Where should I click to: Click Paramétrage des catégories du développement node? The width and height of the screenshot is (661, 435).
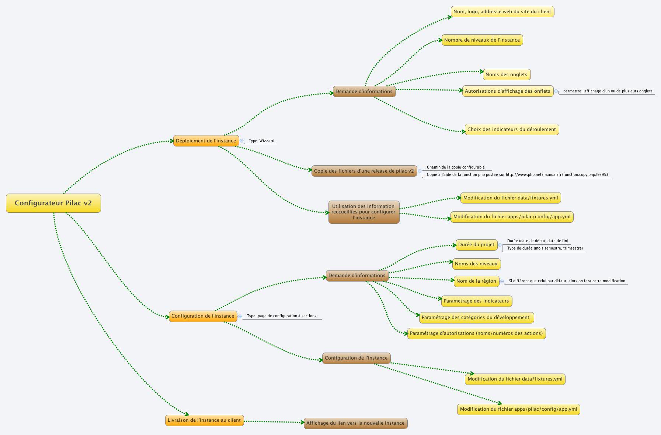coord(476,318)
